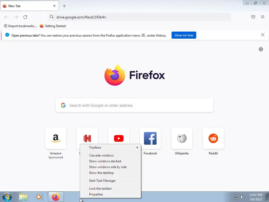Screen dimensions: 269x202
Task: Open Getting Started bookmark
Action: 53,26
